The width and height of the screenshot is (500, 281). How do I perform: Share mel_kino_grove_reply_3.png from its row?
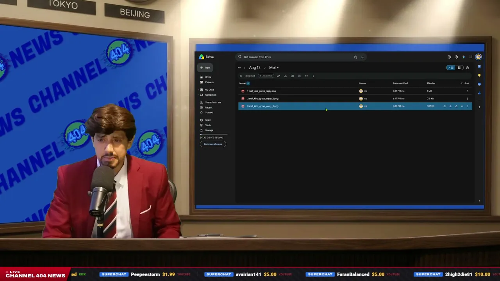click(445, 106)
